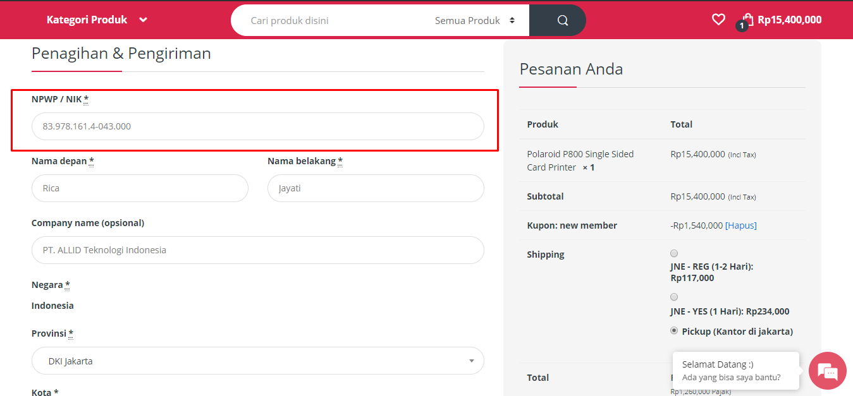Select JNE - YES one-day shipping

point(674,297)
